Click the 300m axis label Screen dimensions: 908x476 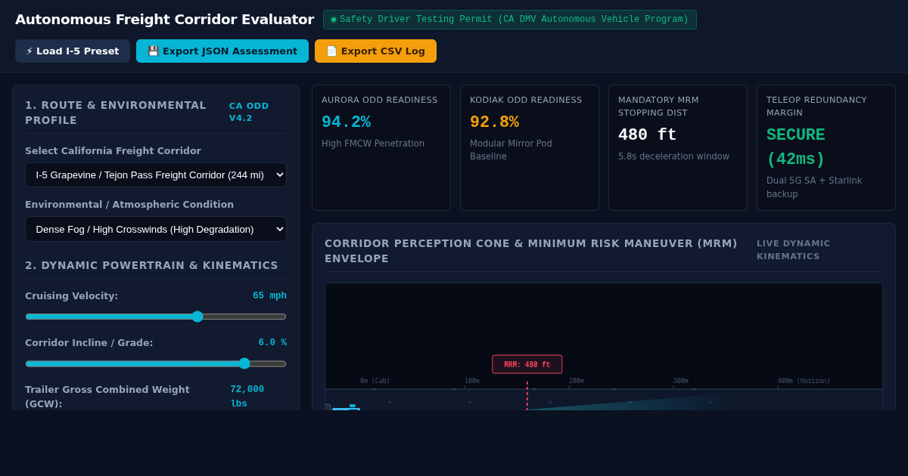click(681, 381)
